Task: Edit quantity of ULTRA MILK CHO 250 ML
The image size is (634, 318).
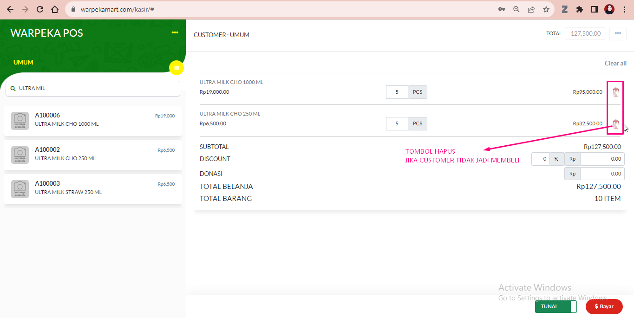Action: pyautogui.click(x=397, y=123)
